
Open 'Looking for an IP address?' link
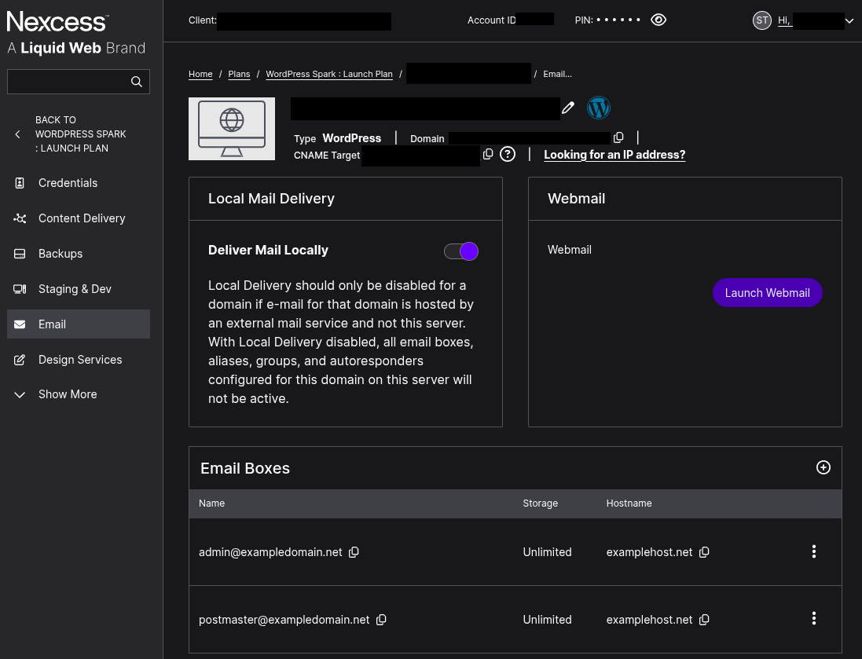pyautogui.click(x=614, y=155)
